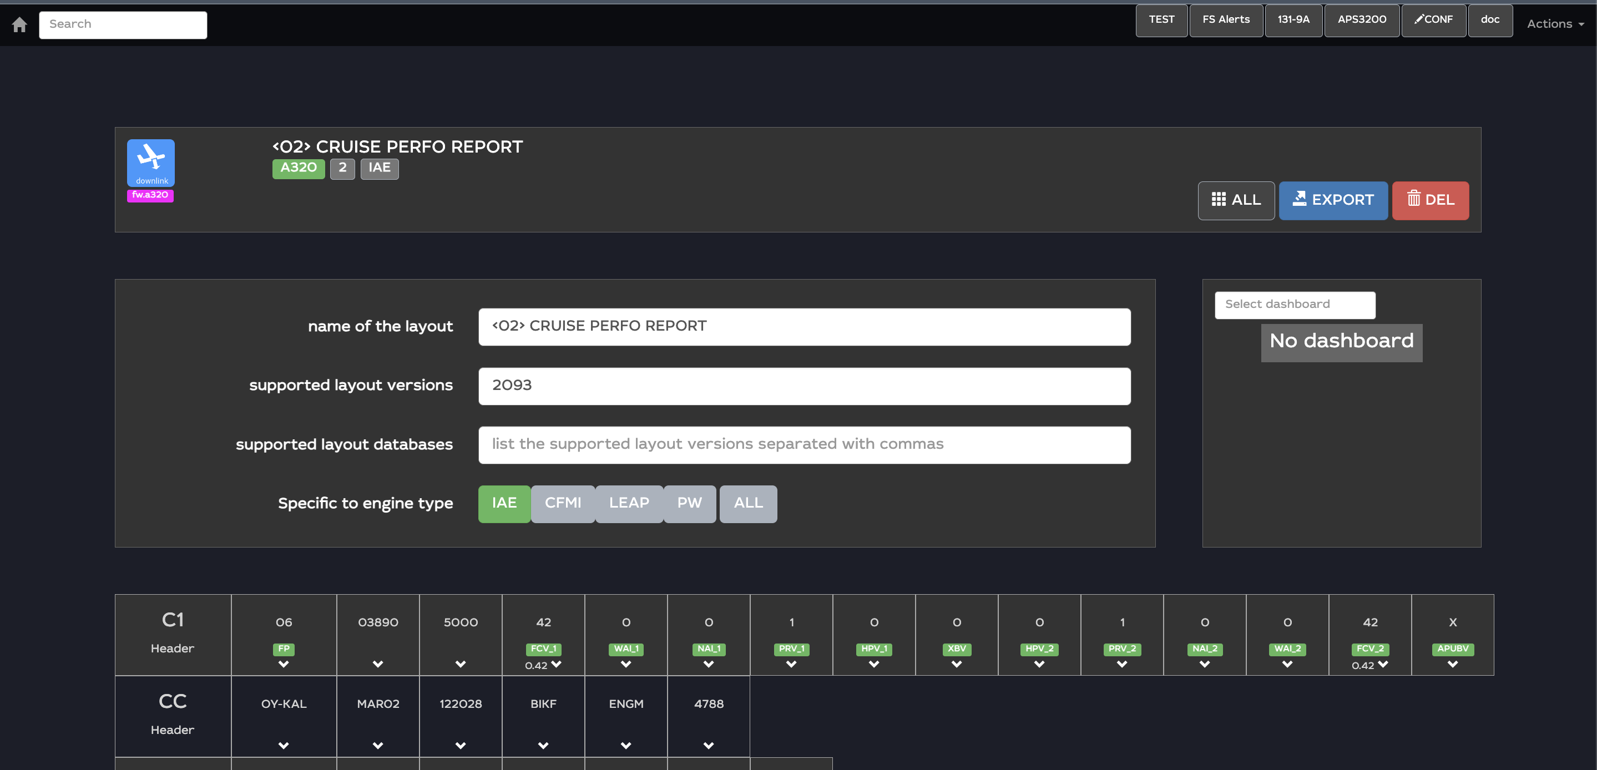Open the CONF editor tab
Image resolution: width=1597 pixels, height=770 pixels.
pyautogui.click(x=1433, y=21)
